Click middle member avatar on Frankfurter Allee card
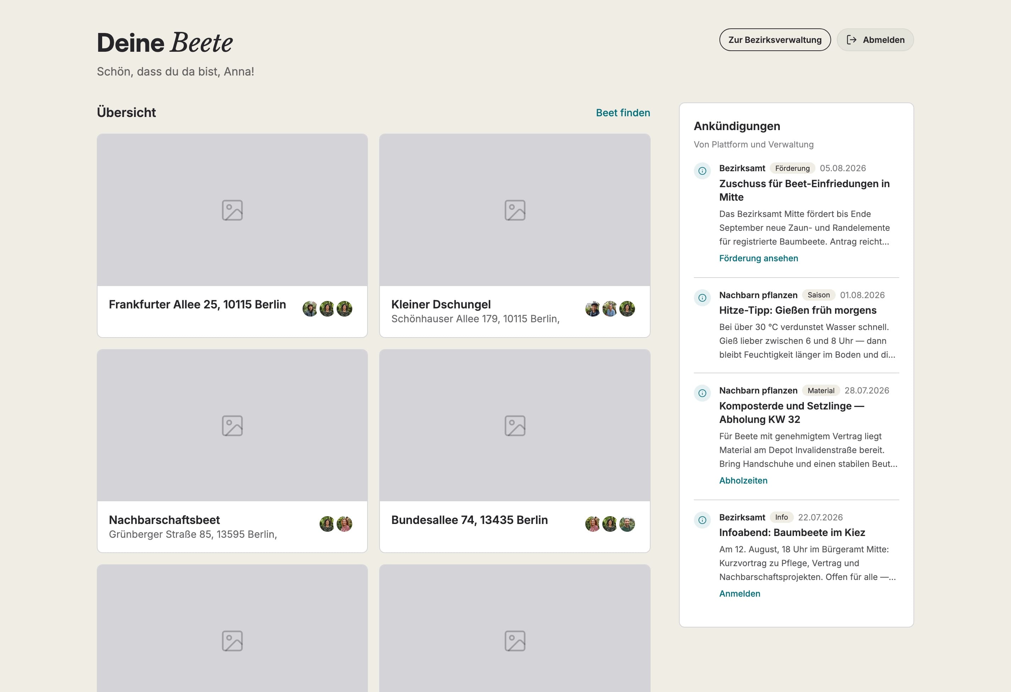 pyautogui.click(x=327, y=309)
